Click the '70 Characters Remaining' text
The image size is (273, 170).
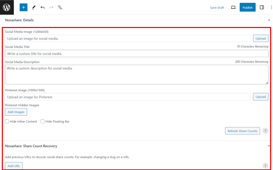(253, 46)
